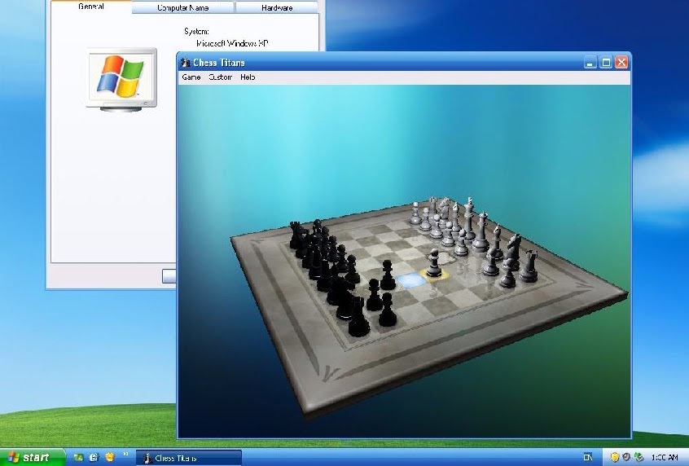Screen dimensions: 689x466
Task: Click the EN language indicator
Action: 587,457
